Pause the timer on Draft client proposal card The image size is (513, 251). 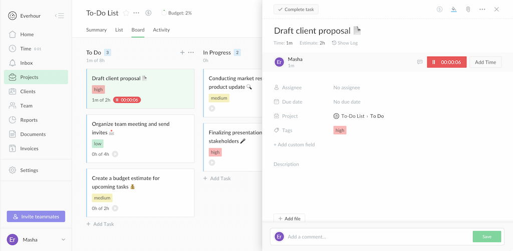[127, 100]
